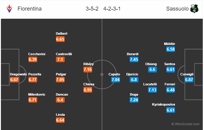Screen dimensions: 204x130
Task: Click Dragowski's 6.67 rating badge
Action: [x=14, y=80]
